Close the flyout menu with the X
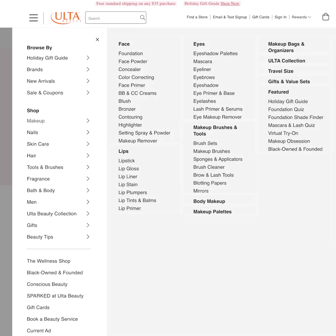 coord(97,40)
